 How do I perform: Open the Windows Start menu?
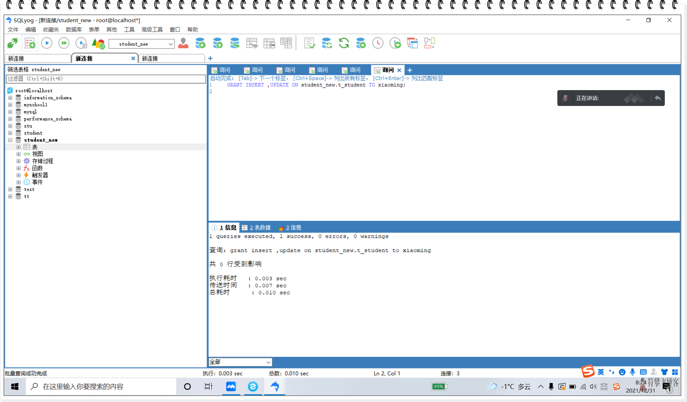click(15, 387)
